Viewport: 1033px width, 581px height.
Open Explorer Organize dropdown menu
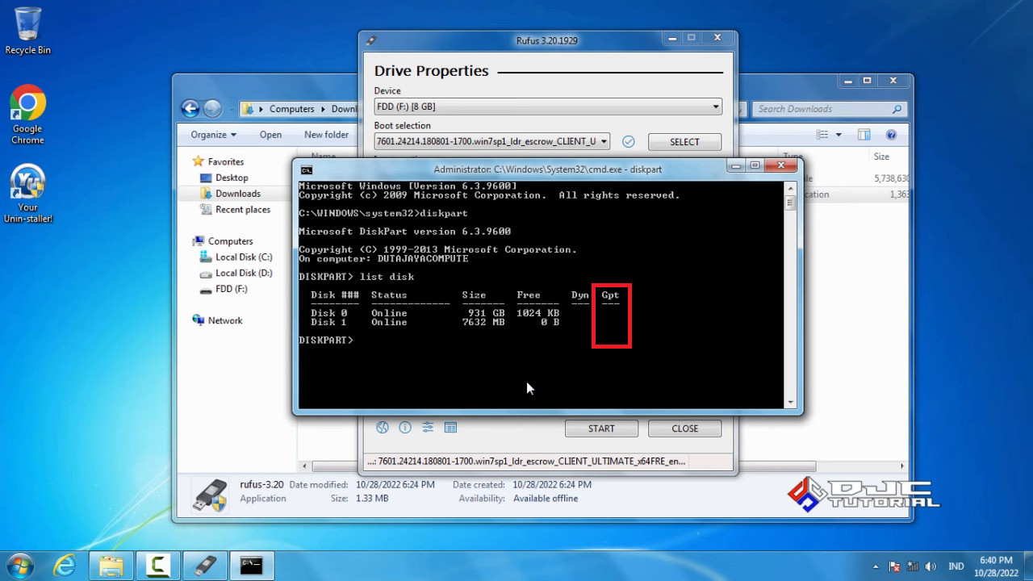tap(214, 135)
